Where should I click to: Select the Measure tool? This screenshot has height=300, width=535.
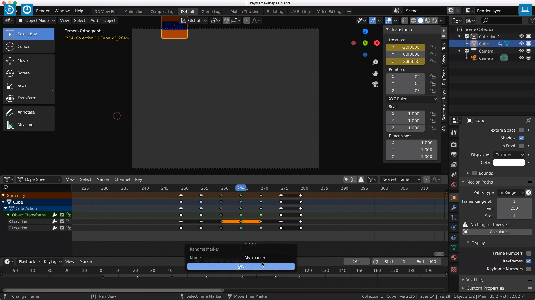(x=25, y=125)
